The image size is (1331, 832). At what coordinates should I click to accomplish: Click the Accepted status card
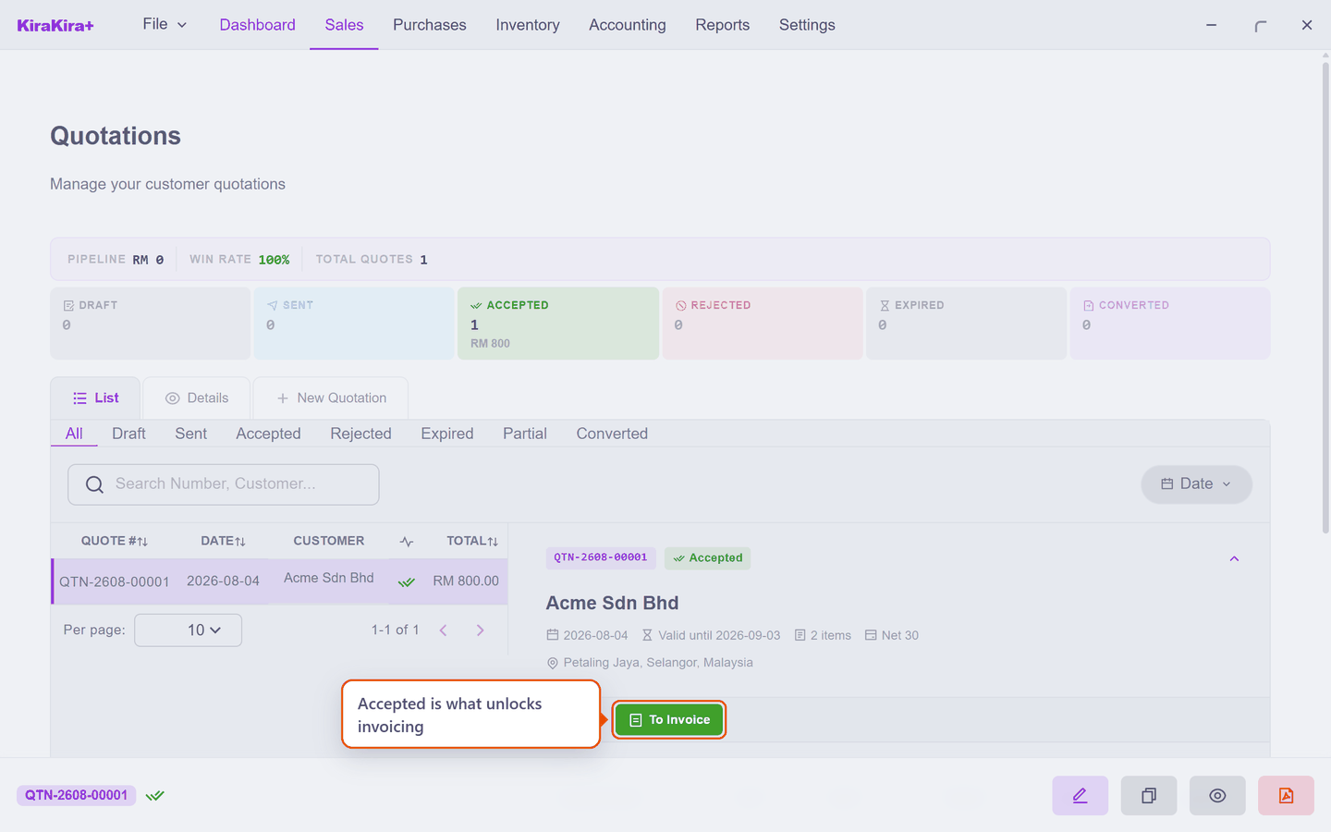coord(558,324)
